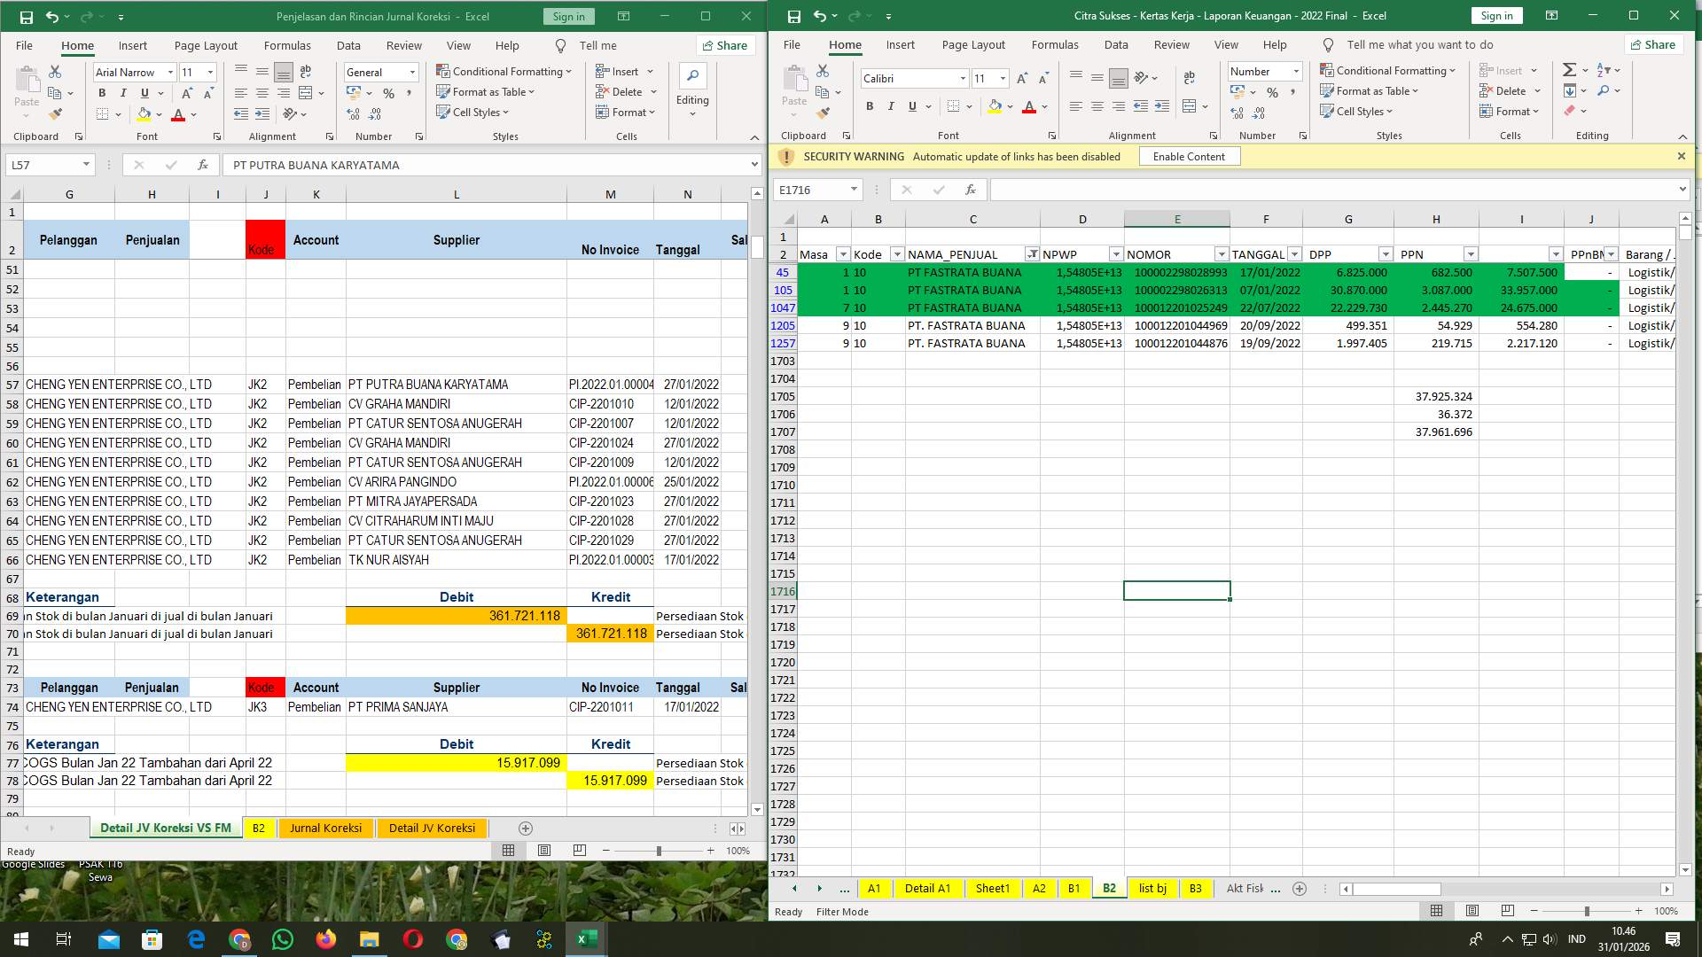Select the list bj worksheet
Screen dimensions: 1702x957
pyautogui.click(x=1152, y=888)
